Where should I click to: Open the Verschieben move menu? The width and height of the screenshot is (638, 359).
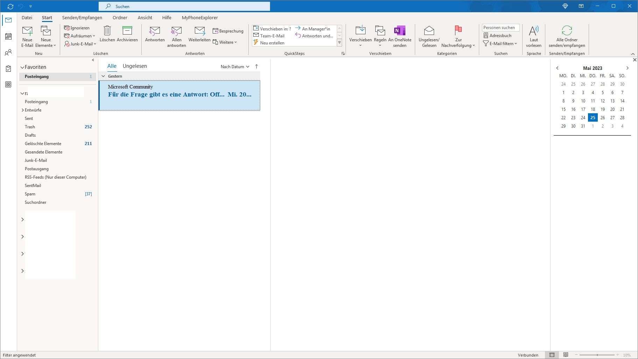[360, 36]
